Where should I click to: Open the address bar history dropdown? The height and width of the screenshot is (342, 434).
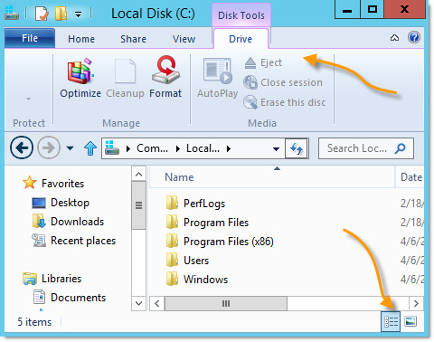(276, 148)
